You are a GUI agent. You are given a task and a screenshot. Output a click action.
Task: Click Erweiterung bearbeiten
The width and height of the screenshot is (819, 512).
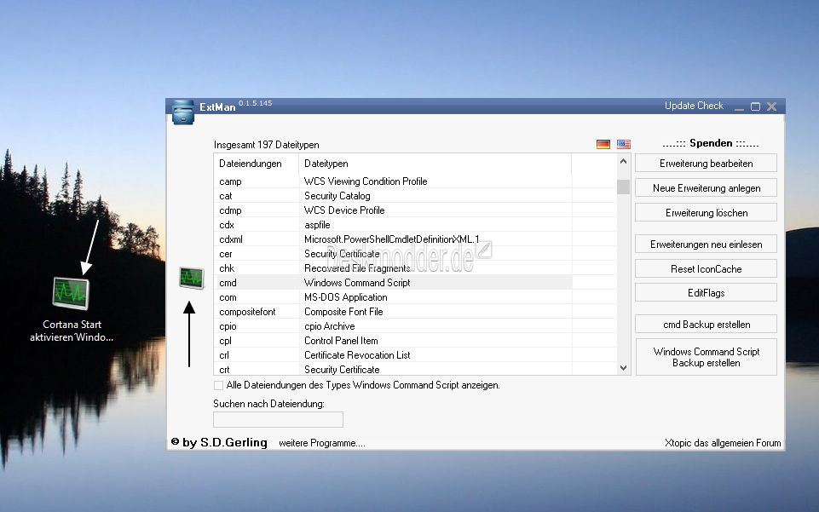[x=706, y=162]
